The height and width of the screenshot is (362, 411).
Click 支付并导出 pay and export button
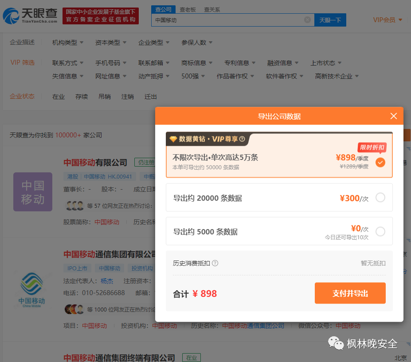pos(350,293)
